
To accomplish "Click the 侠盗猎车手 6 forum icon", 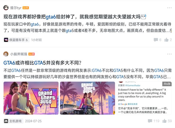I will [6, 40].
